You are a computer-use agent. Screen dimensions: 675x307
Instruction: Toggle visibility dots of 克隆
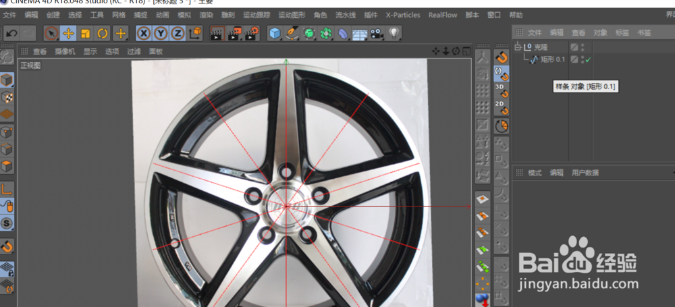[583, 47]
